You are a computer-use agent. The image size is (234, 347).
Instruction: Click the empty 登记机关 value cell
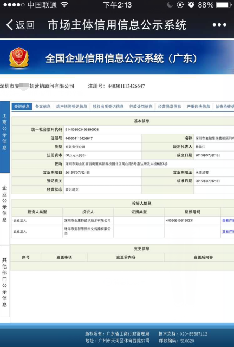tap(102, 181)
